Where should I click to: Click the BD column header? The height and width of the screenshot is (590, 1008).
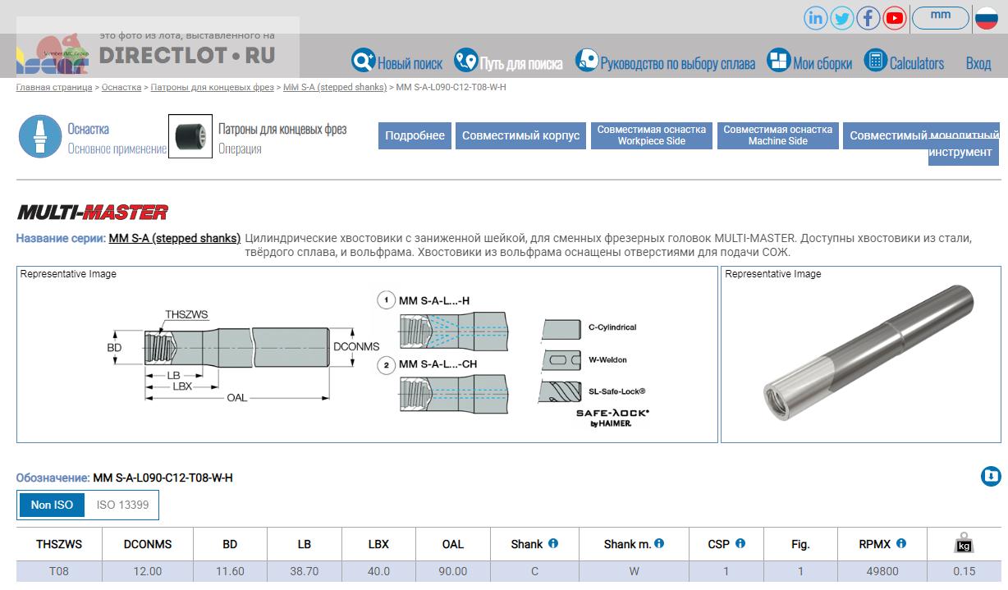coord(230,544)
